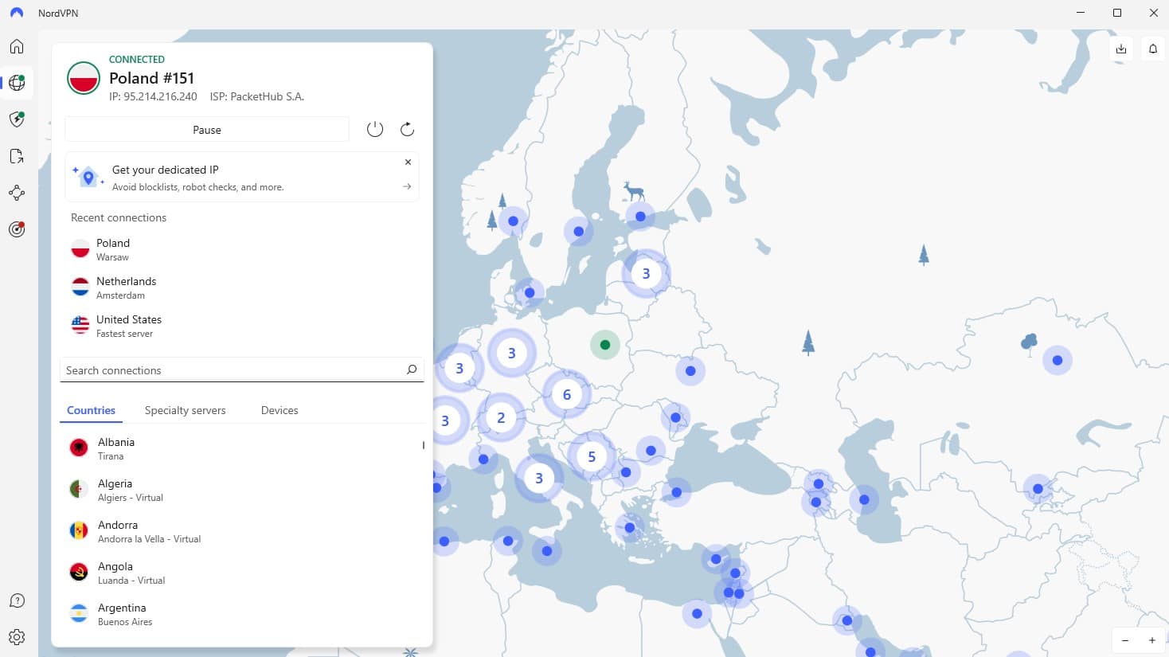Open the file sharing sidebar icon
1169x657 pixels.
pyautogui.click(x=17, y=156)
